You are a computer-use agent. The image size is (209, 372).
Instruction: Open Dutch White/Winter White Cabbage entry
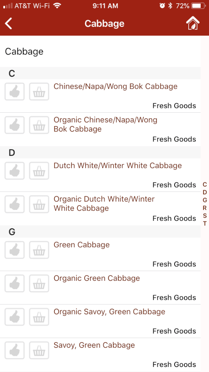(x=118, y=165)
